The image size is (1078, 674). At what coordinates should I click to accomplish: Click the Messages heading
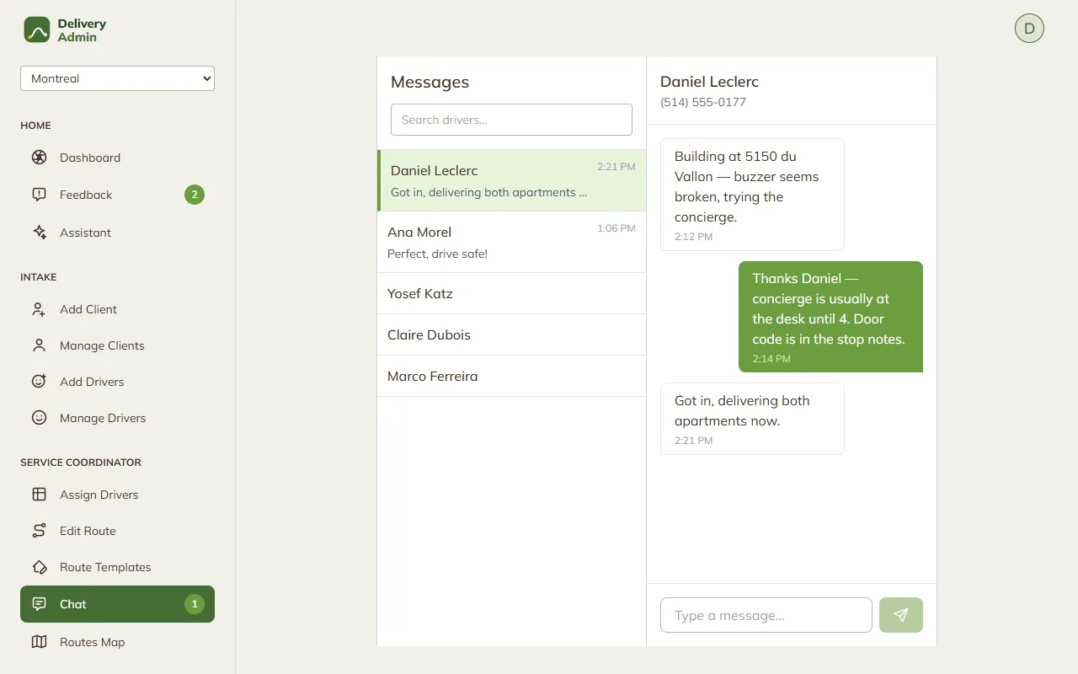tap(430, 82)
